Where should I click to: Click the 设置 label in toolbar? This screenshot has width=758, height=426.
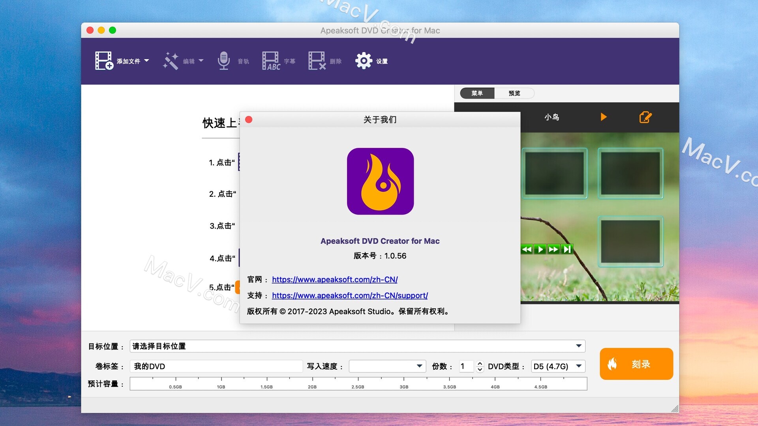point(382,61)
